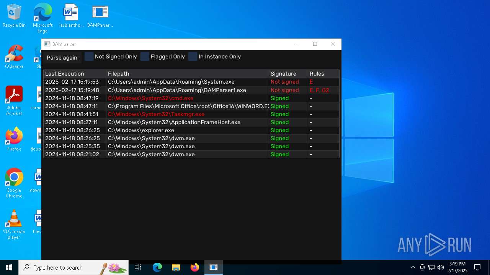Launch Google Chrome desktop shortcut
The image size is (490, 275).
click(14, 183)
